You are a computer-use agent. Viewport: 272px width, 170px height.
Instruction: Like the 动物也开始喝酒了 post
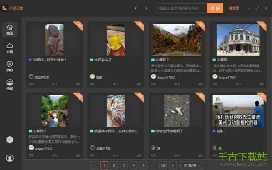[x=153, y=155]
